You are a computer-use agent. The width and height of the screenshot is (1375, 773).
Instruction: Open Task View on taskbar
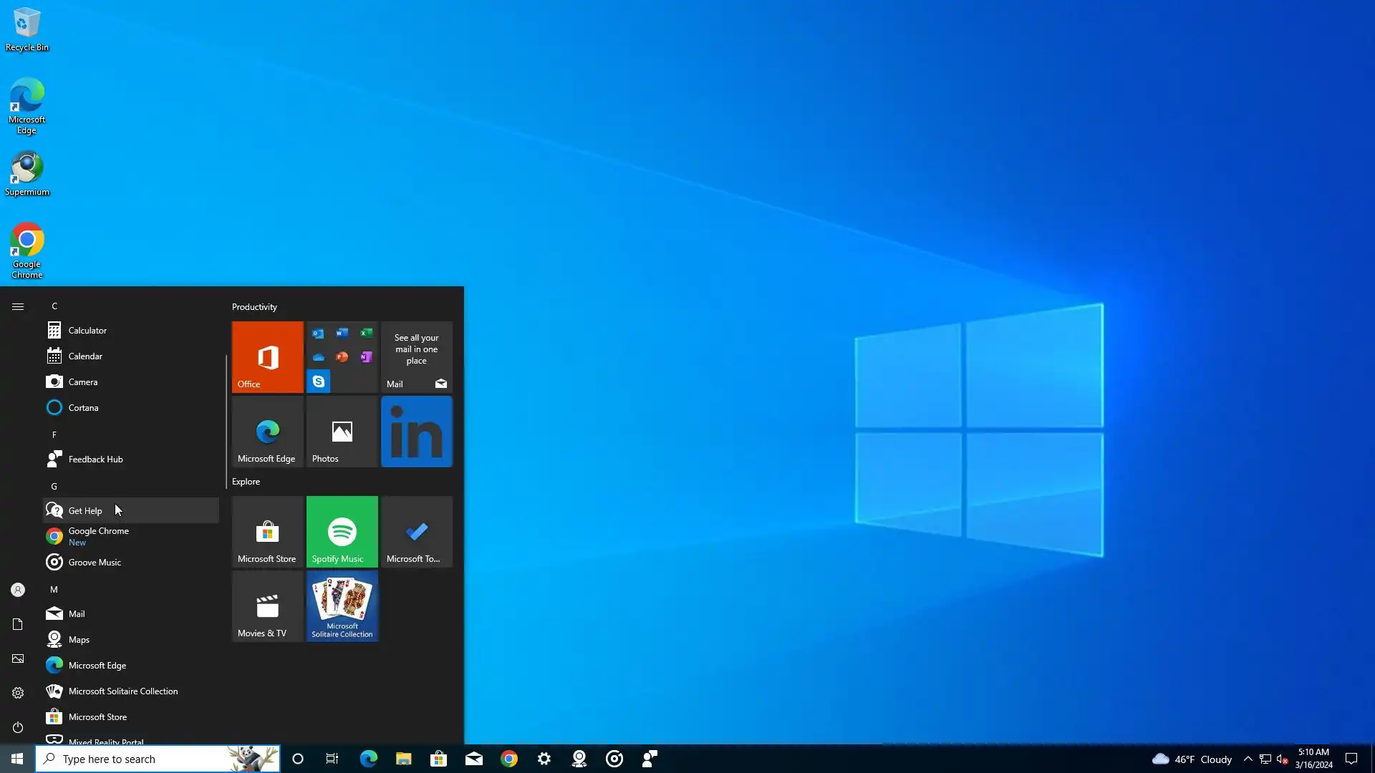332,759
